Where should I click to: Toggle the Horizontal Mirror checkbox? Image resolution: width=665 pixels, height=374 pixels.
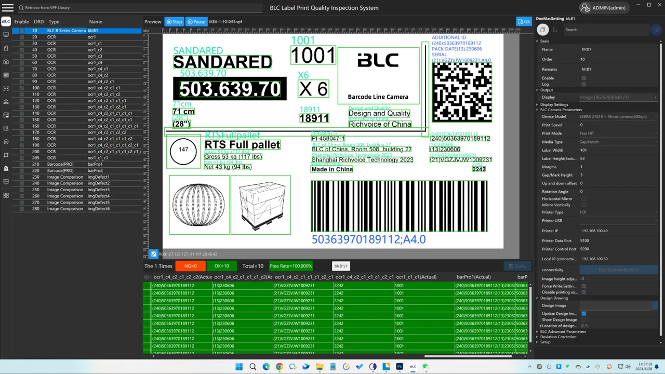point(583,199)
